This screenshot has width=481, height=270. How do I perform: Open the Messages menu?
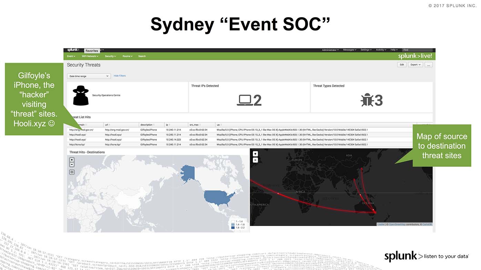(350, 50)
